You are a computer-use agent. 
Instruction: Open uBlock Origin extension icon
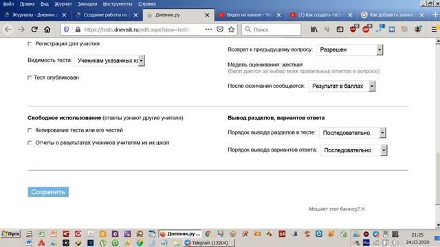[353, 29]
